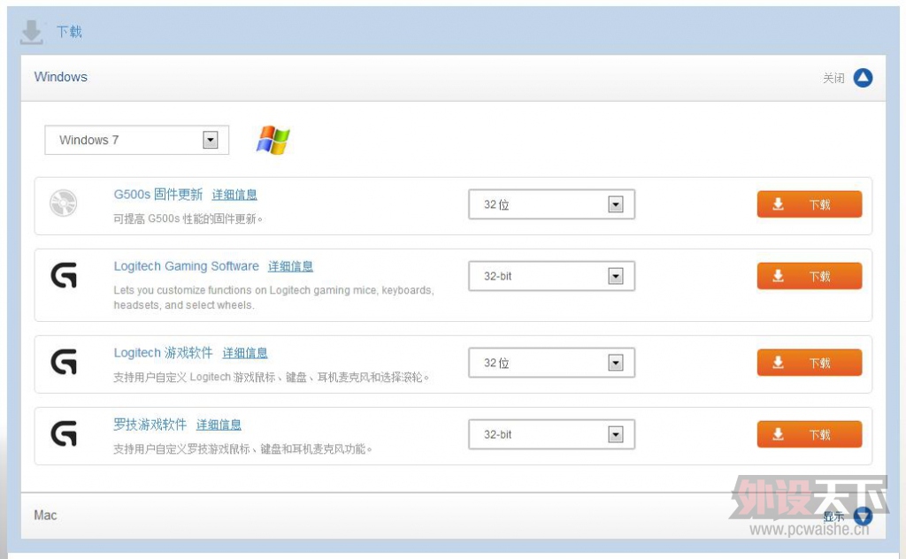
Task: Expand the Mac section header
Action: coord(453,516)
